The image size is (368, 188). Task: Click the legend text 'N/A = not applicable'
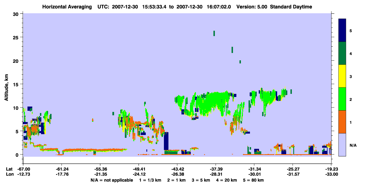click(112, 180)
